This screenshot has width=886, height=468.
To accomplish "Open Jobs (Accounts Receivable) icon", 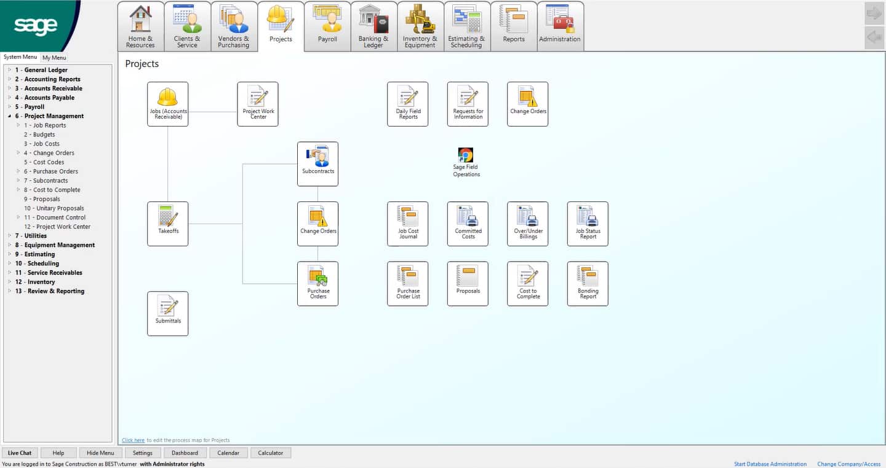I will tap(167, 104).
